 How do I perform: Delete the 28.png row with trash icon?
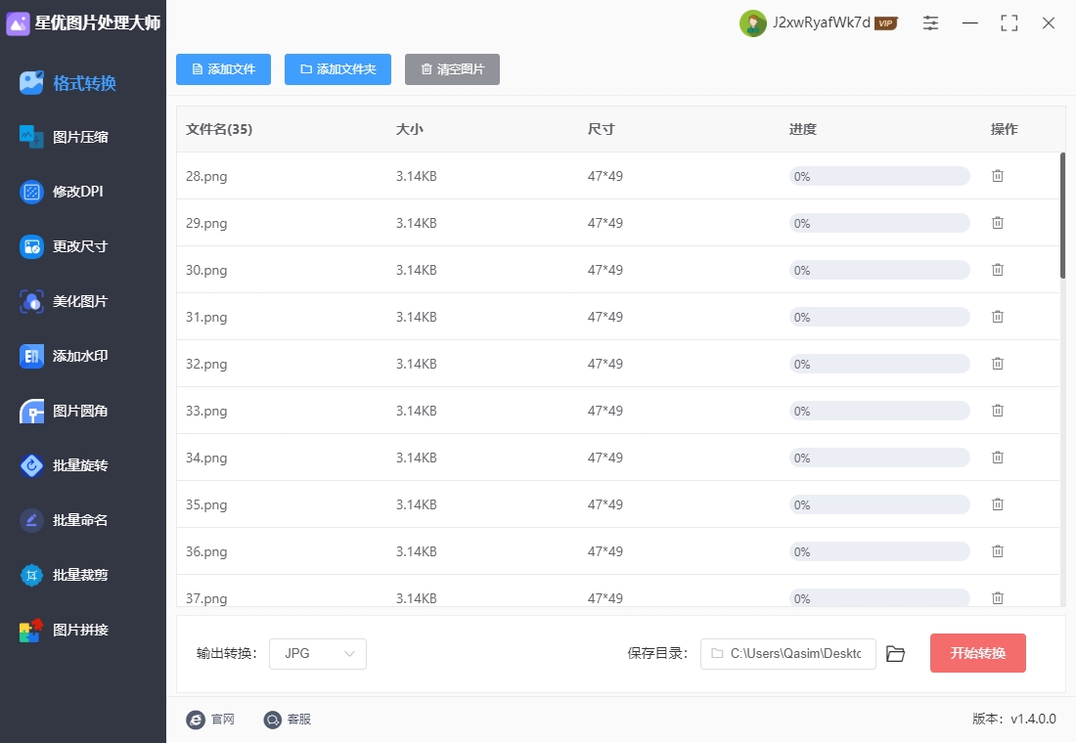point(998,176)
